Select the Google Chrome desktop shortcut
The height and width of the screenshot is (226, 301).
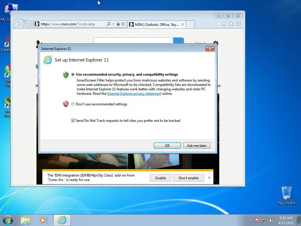8,76
